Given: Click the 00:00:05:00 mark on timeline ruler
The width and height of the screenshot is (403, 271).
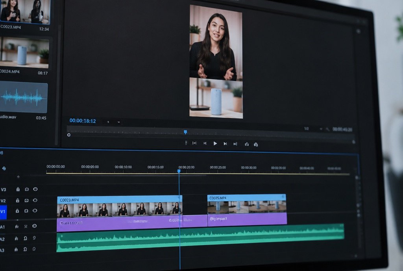Looking at the screenshot, I should (90, 167).
